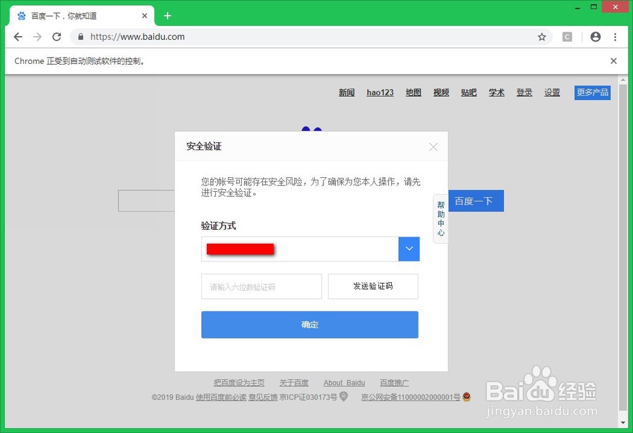Open a new browser tab
This screenshot has height=433, width=633.
tap(168, 16)
